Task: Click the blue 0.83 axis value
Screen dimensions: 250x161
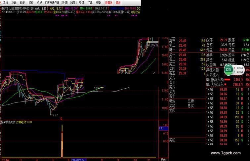Action: 163,128
